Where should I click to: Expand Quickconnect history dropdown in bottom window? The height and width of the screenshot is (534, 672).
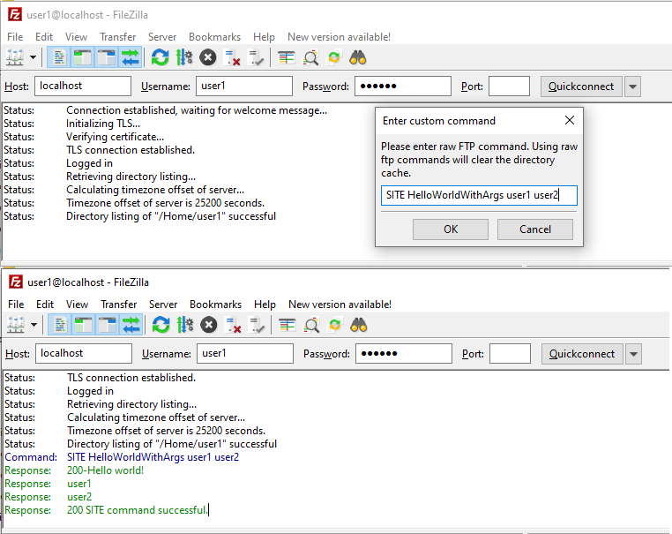633,354
